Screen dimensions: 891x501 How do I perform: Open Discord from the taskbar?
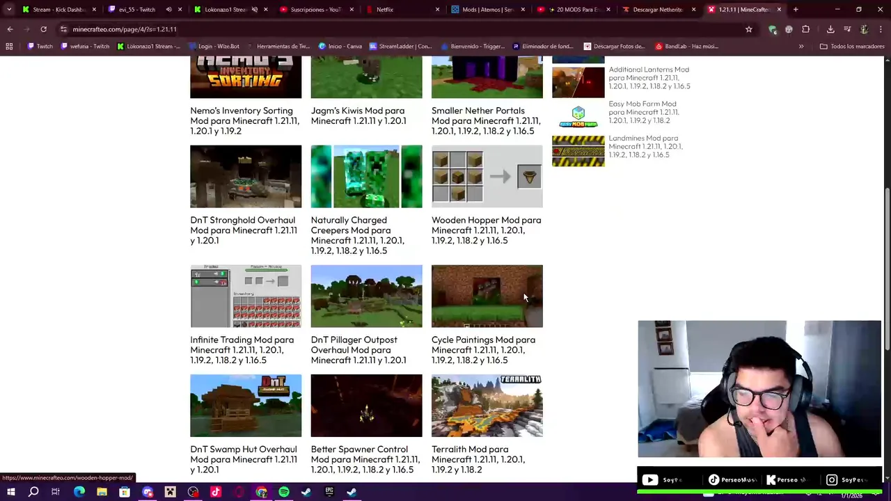[x=147, y=492]
